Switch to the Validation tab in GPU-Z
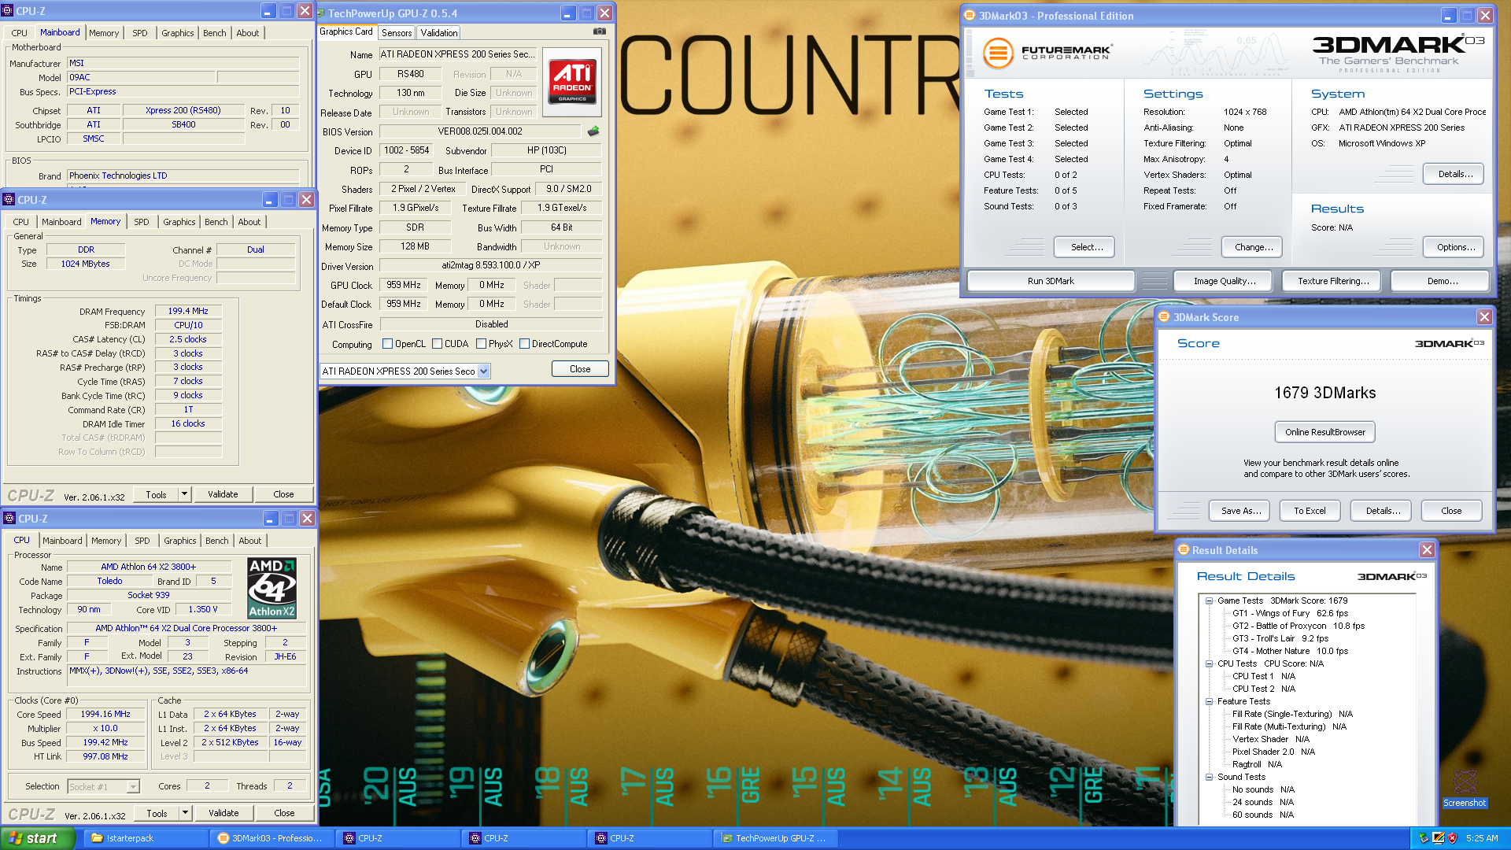The height and width of the screenshot is (850, 1511). [438, 33]
